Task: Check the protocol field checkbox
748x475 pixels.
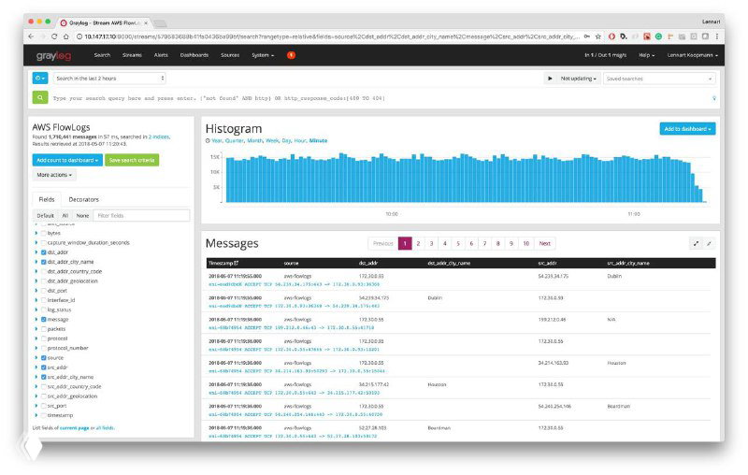Action: click(43, 338)
